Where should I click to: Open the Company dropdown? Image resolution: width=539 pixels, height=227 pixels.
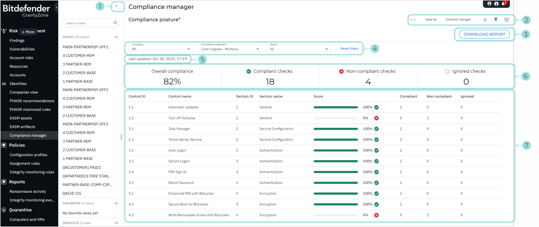(x=161, y=49)
